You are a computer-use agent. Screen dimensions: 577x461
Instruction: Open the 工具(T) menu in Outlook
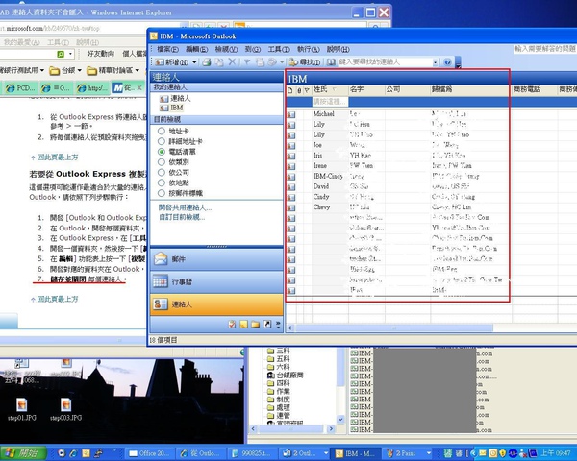pyautogui.click(x=279, y=49)
